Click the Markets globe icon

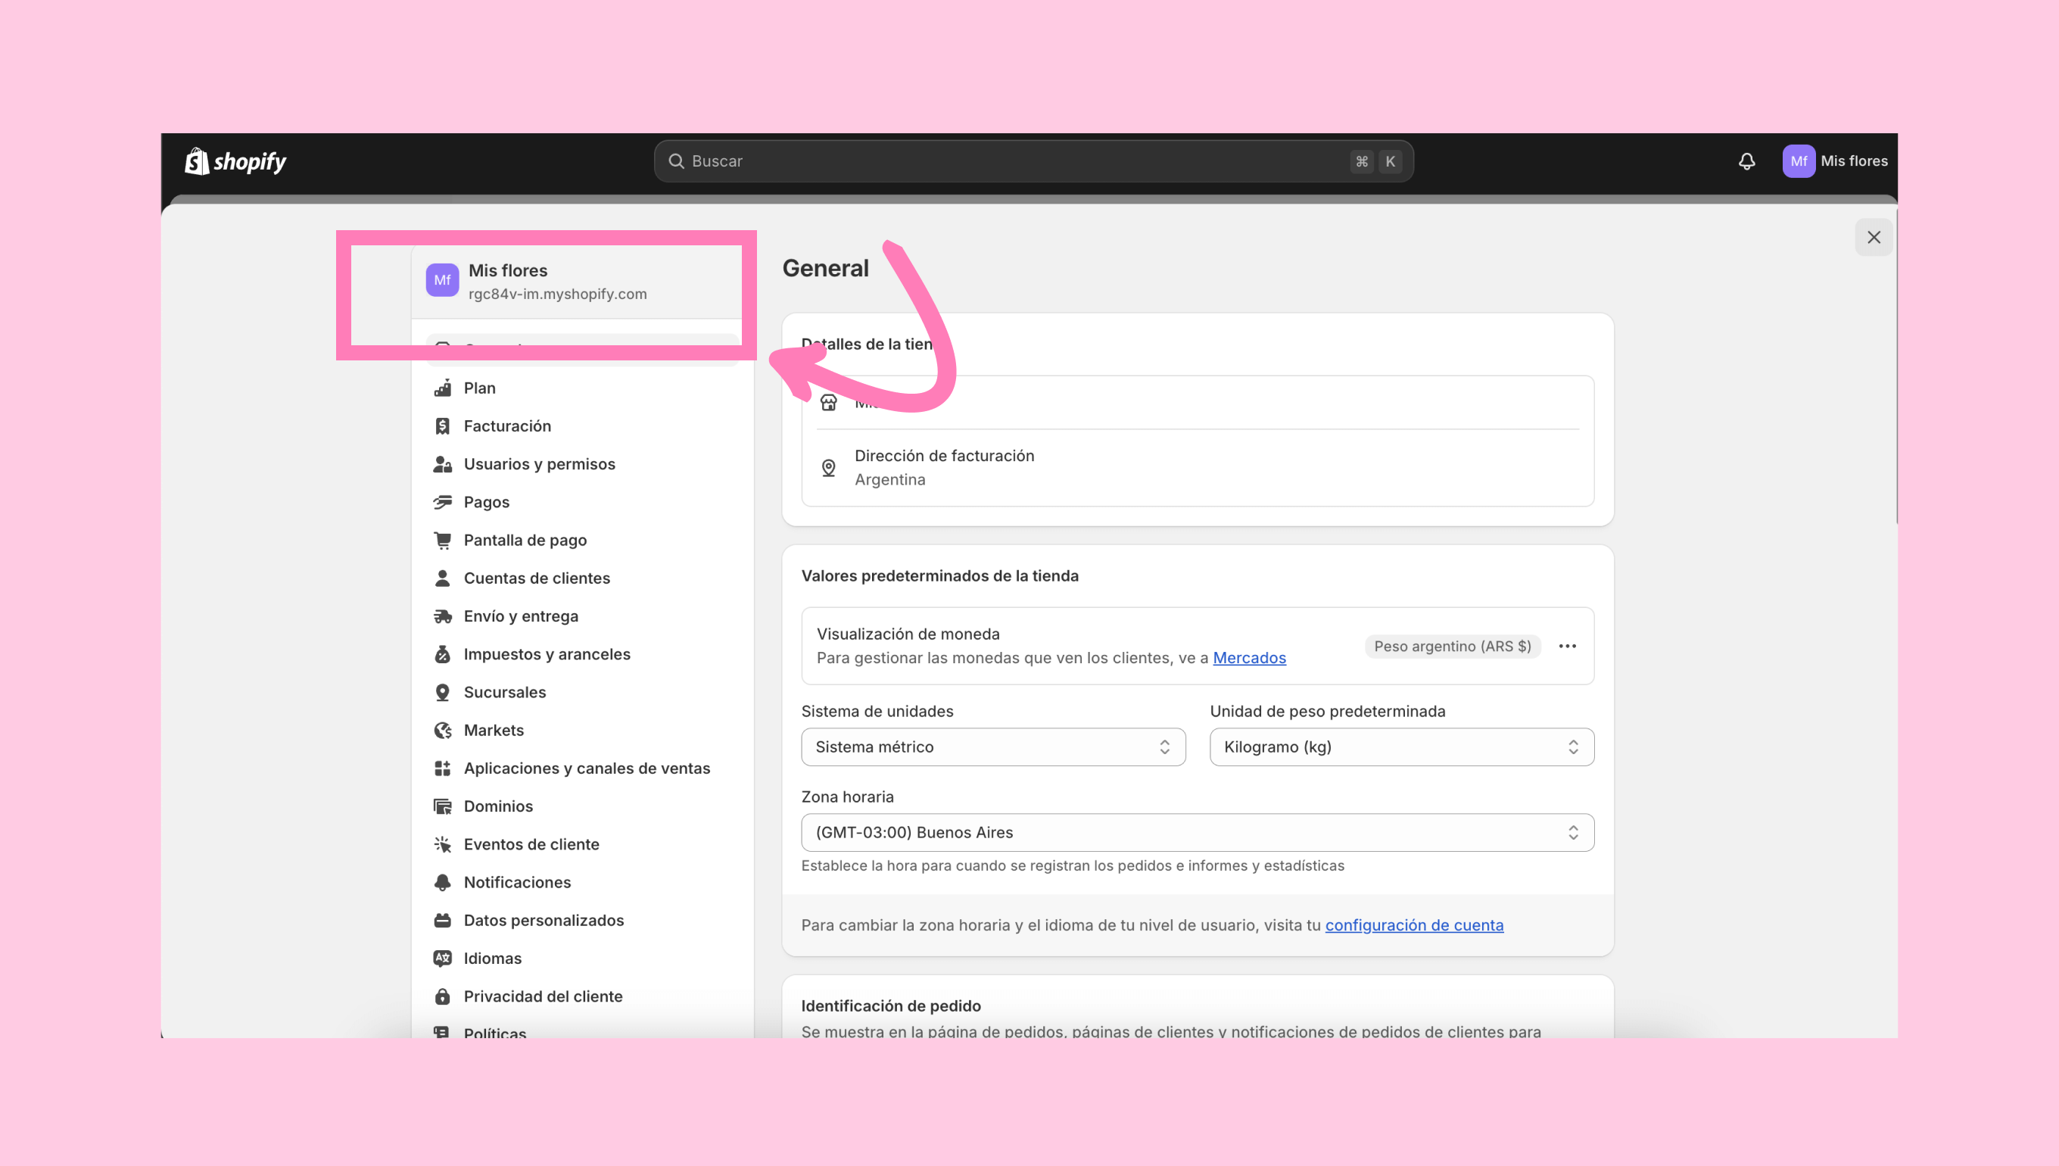[442, 731]
